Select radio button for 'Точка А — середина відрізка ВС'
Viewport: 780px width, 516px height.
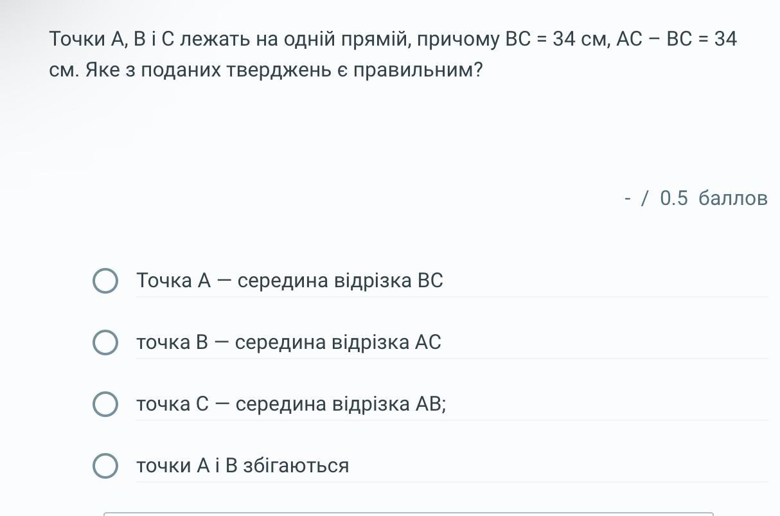pos(105,281)
